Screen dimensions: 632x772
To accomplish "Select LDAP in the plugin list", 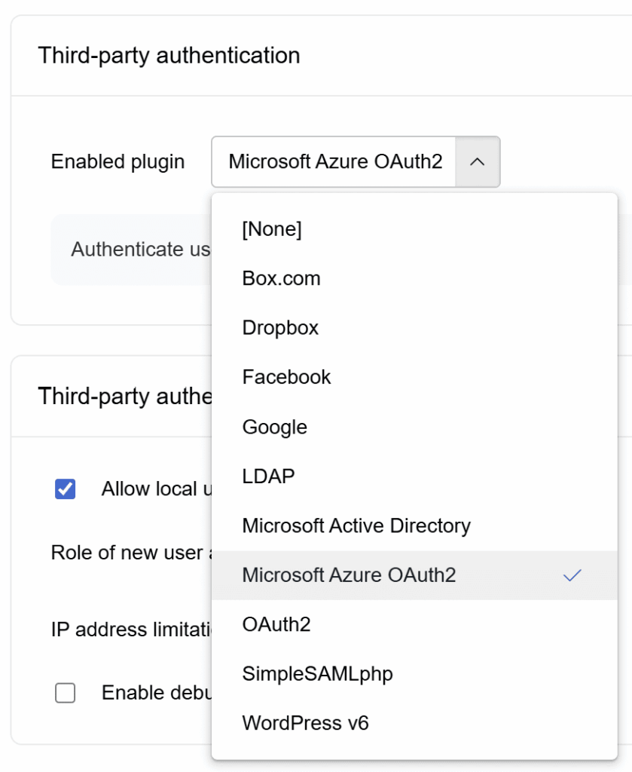I will point(268,476).
